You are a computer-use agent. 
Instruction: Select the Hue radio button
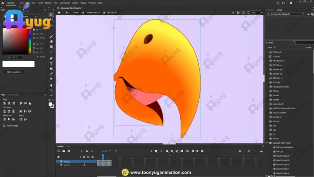pos(34,30)
